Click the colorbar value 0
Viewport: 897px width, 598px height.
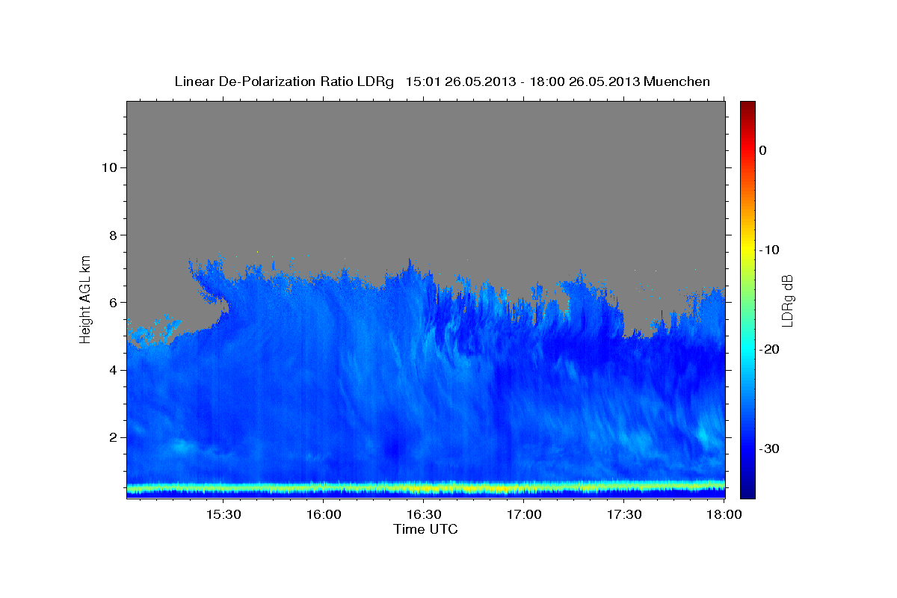click(x=763, y=150)
